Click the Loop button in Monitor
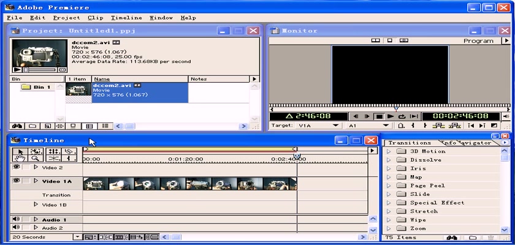Viewport: 515px width, 245px height. pyautogui.click(x=402, y=116)
